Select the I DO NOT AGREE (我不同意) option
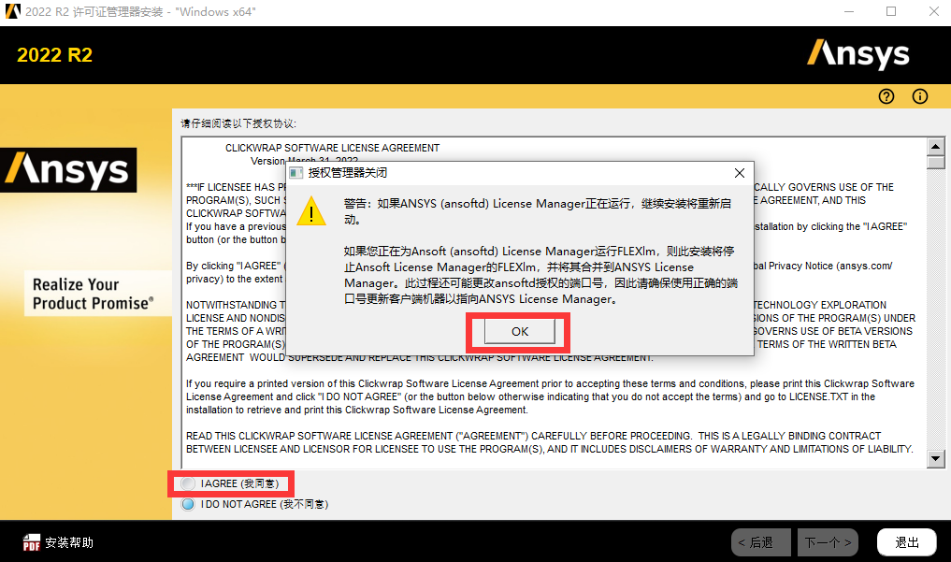951x562 pixels. pyautogui.click(x=188, y=504)
